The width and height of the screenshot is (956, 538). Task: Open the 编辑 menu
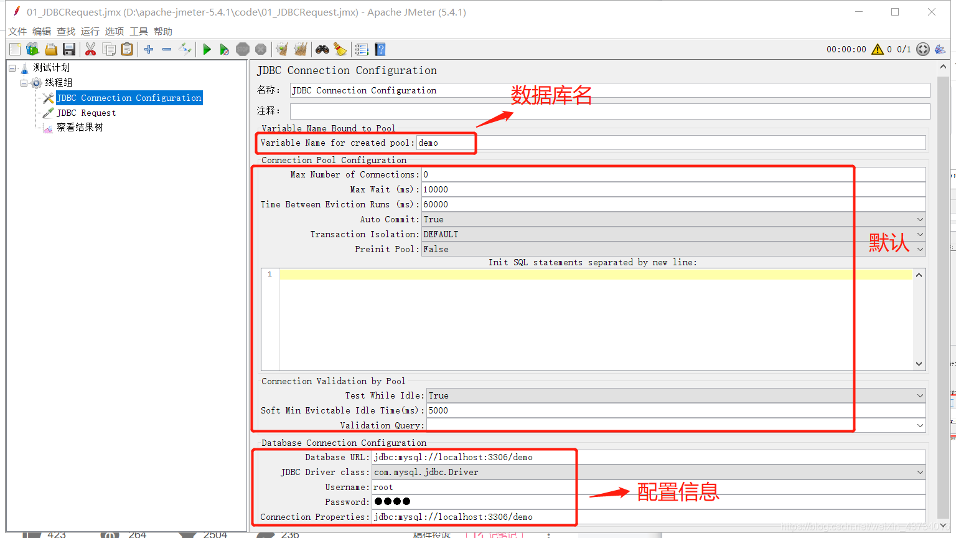(42, 31)
